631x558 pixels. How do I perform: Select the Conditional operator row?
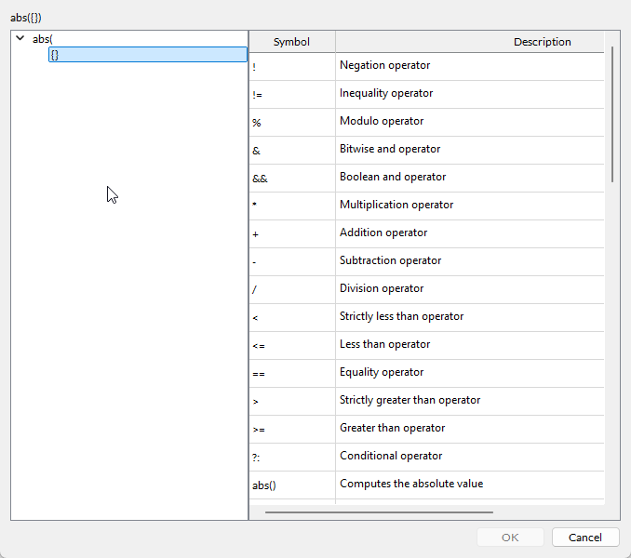point(390,457)
